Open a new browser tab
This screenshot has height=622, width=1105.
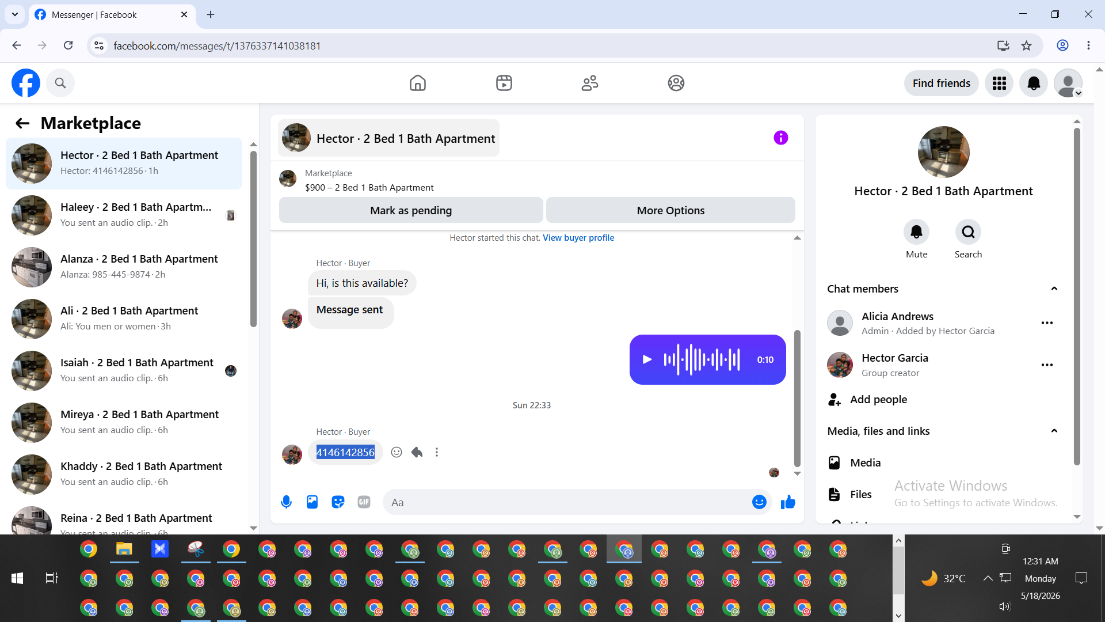coord(211,14)
